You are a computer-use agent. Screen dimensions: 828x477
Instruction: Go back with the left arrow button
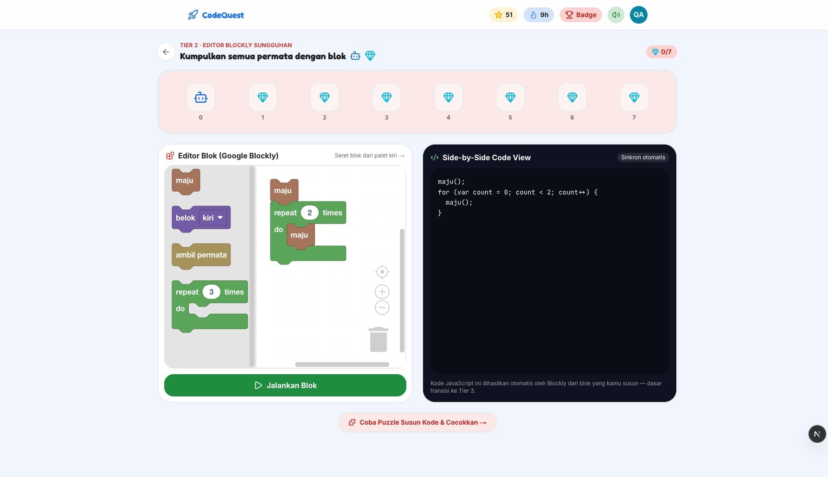point(166,52)
